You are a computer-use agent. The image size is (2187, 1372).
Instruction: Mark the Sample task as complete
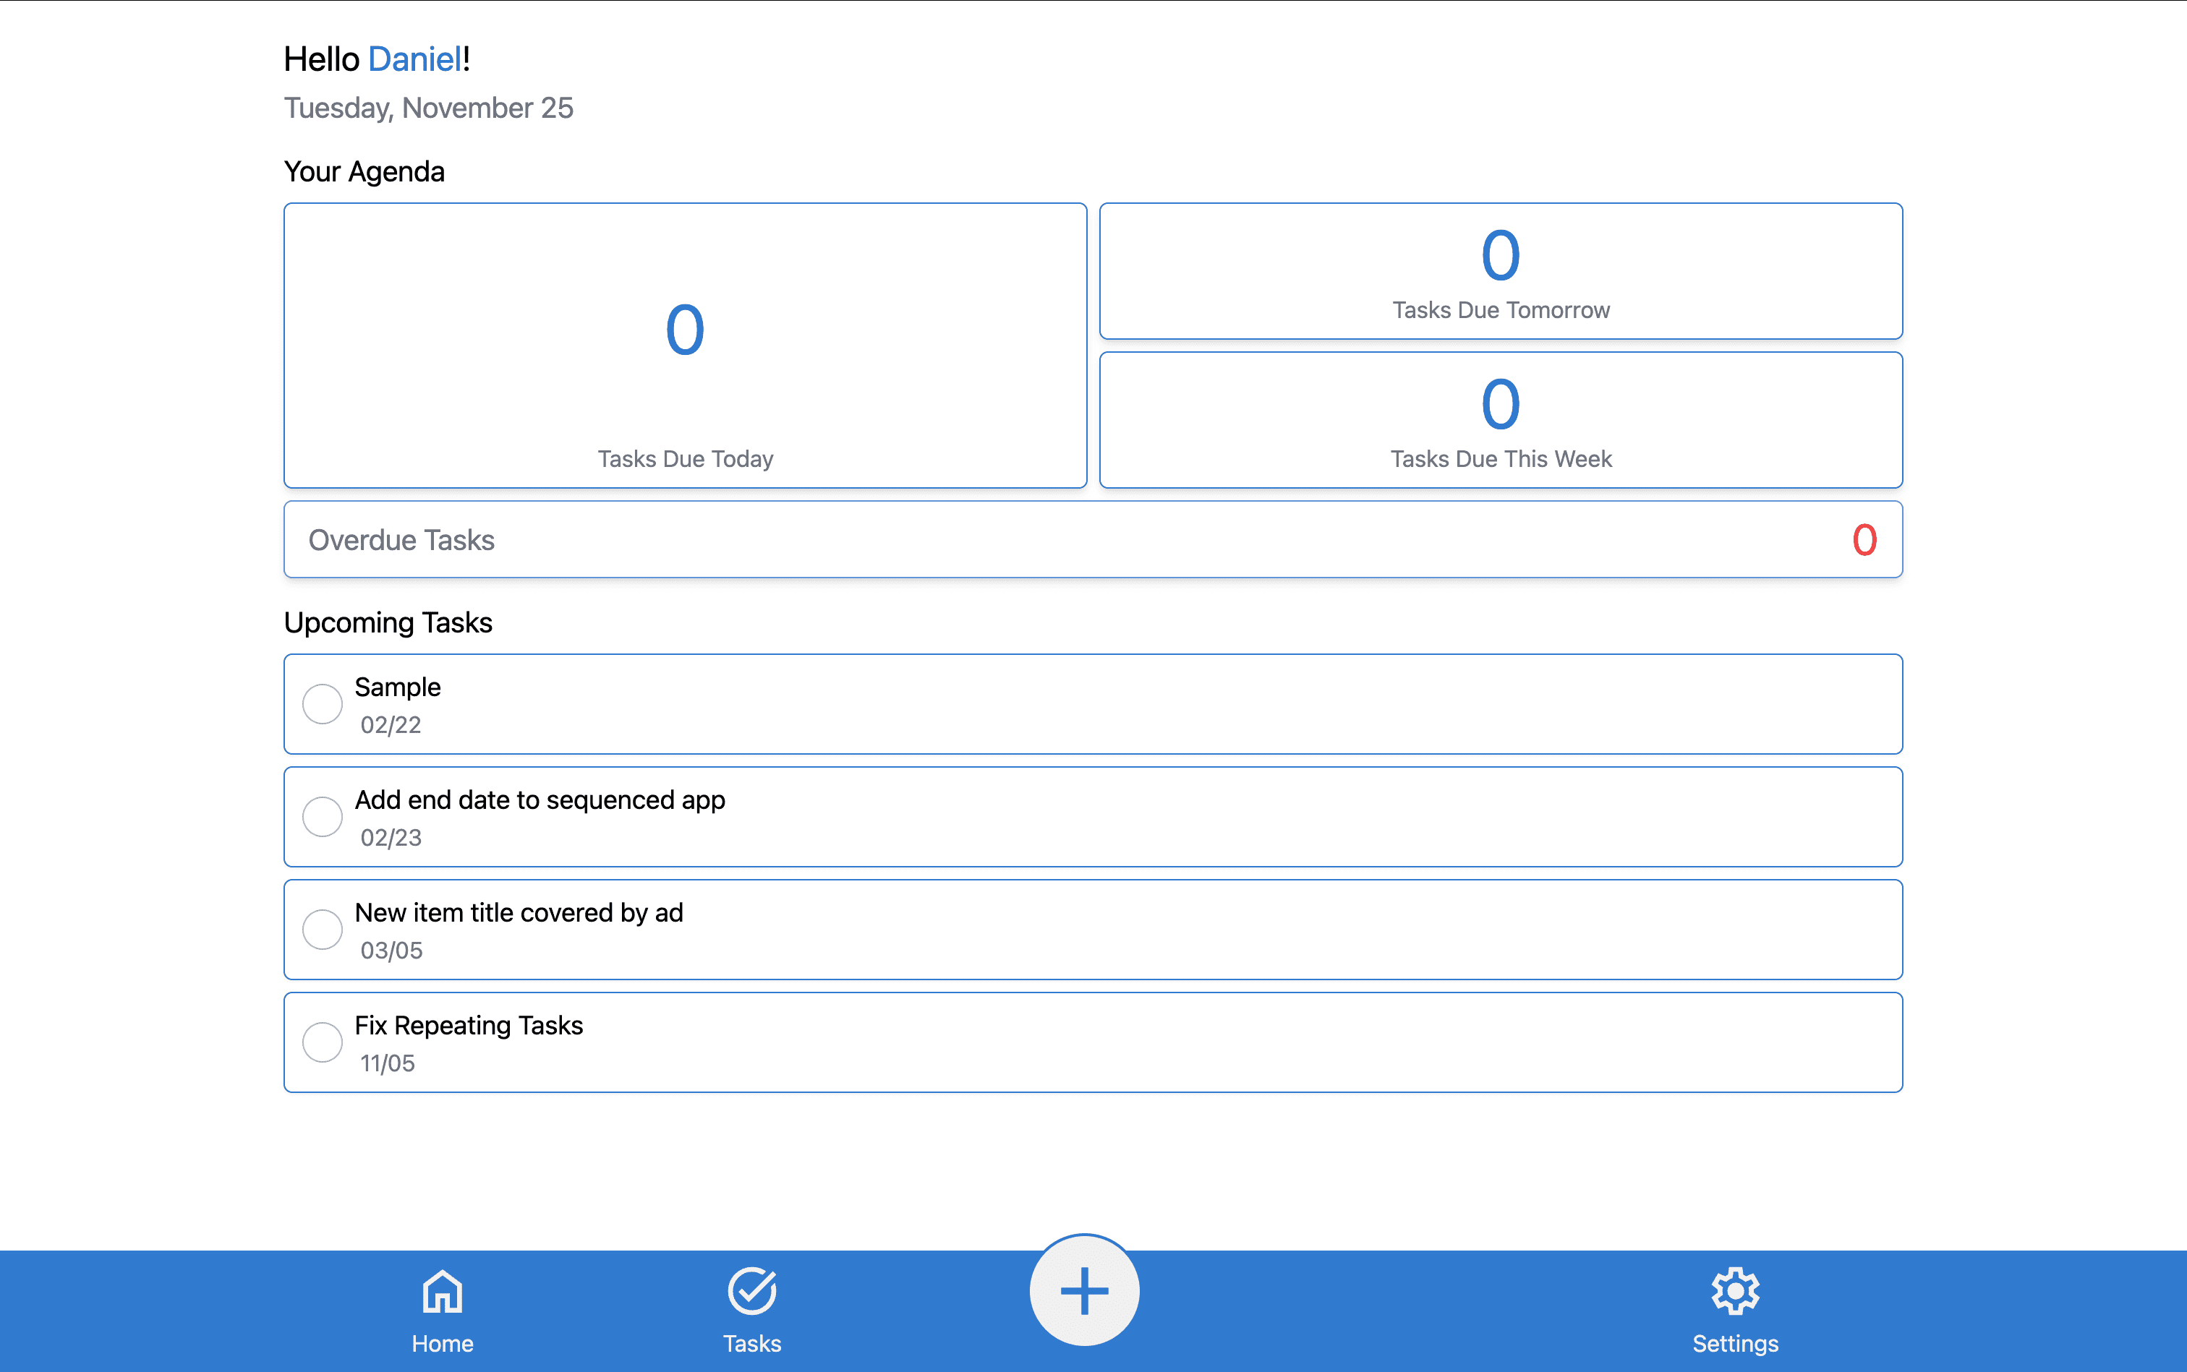(323, 703)
